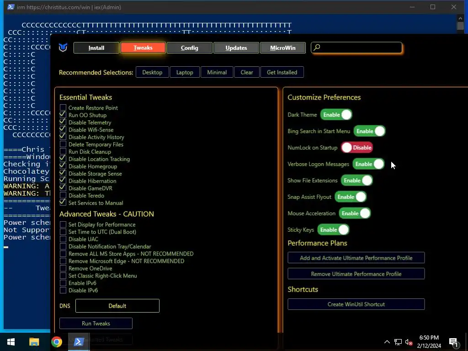Apply the Desktop recommended selection

point(152,72)
